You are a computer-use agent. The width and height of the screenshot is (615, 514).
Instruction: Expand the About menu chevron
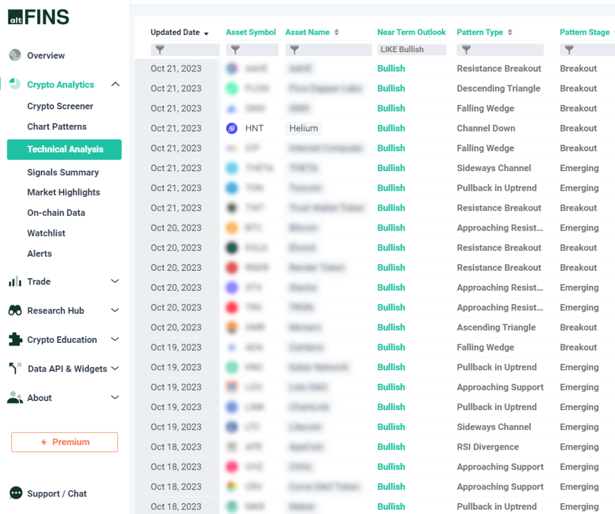(115, 398)
